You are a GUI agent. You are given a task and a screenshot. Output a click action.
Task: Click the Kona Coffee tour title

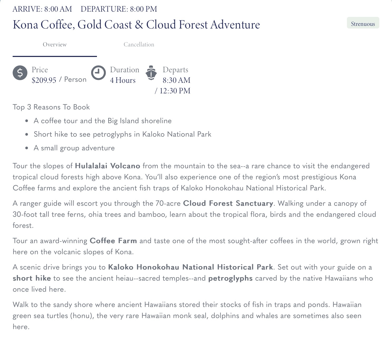tap(136, 25)
